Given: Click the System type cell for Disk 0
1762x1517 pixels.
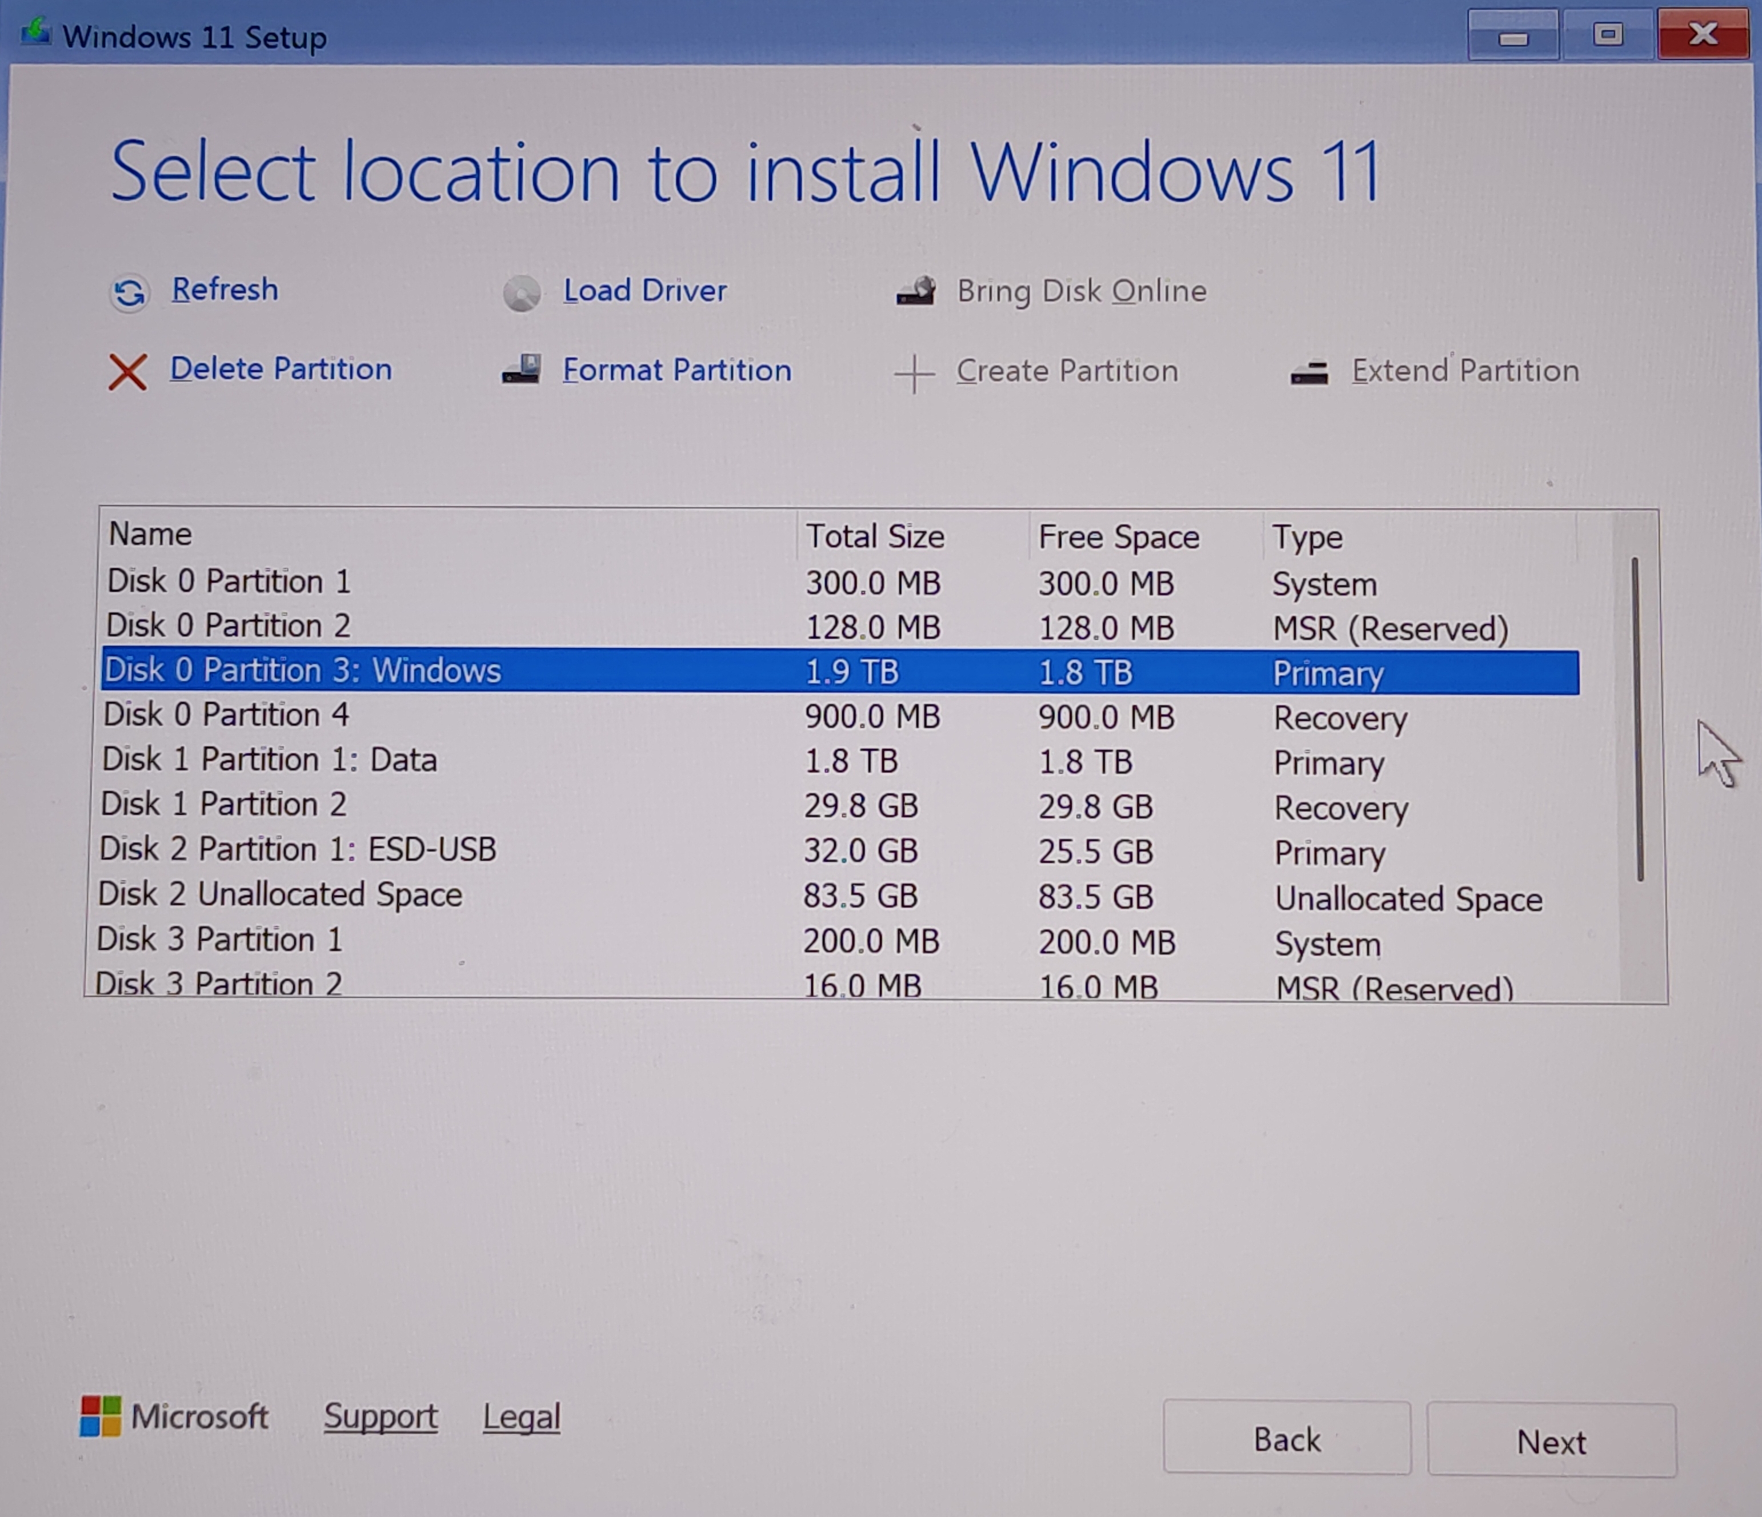Looking at the screenshot, I should (x=1324, y=584).
